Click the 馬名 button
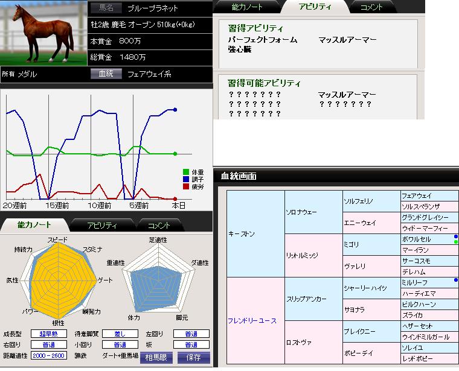 click(106, 8)
